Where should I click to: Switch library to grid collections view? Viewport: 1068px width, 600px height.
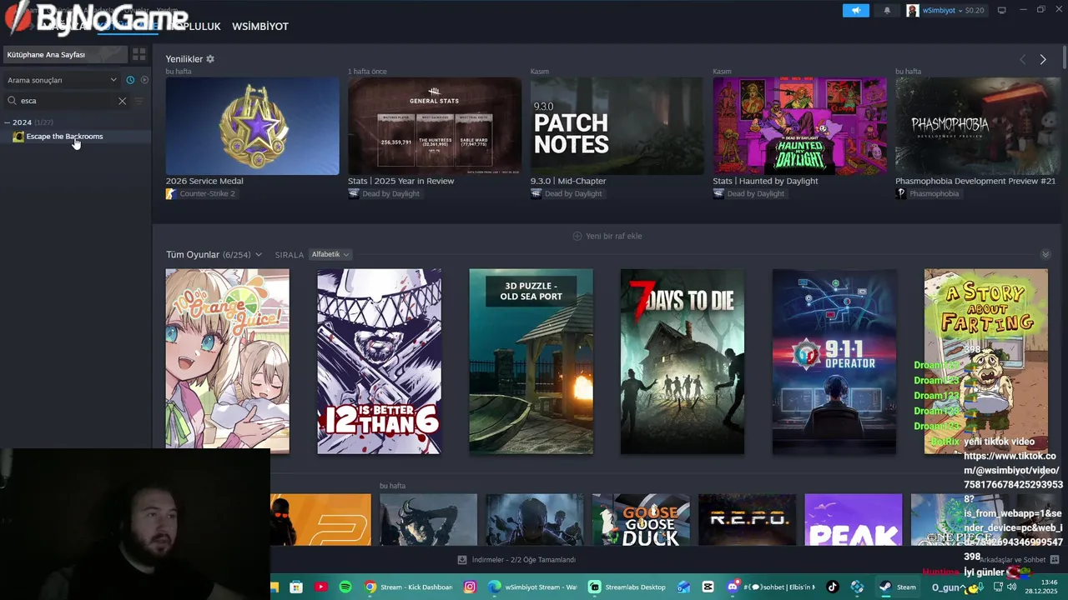[139, 54]
